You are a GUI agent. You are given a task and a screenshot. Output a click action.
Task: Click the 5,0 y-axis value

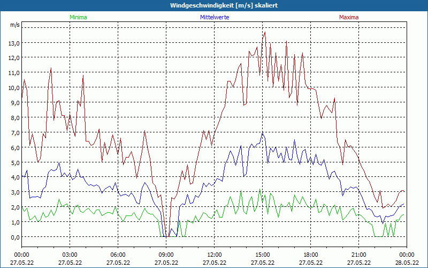click(16, 162)
